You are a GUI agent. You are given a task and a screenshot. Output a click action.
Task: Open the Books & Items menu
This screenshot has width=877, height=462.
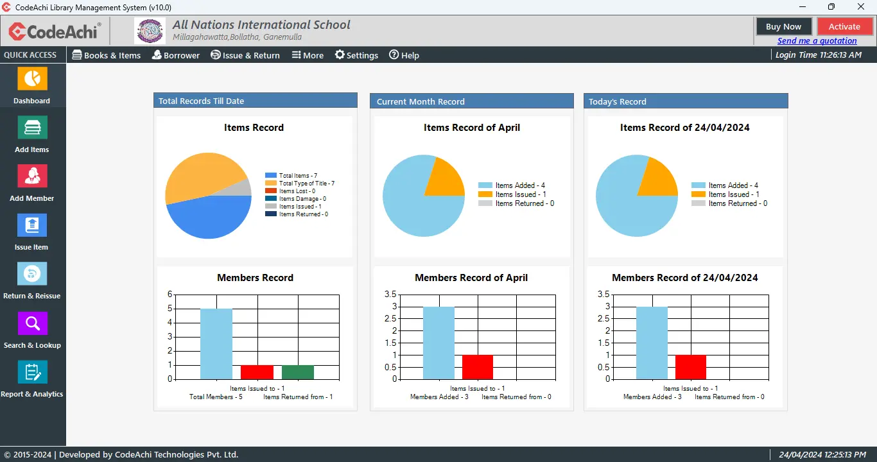(x=106, y=55)
